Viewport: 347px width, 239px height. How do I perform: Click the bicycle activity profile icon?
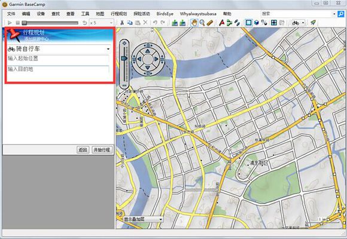(x=296, y=23)
